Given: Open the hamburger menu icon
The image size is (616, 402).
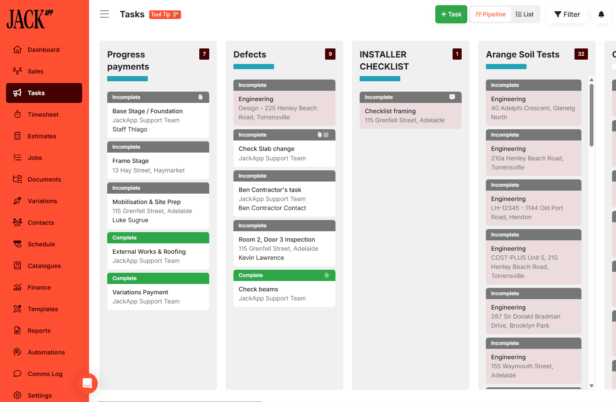Looking at the screenshot, I should point(105,14).
